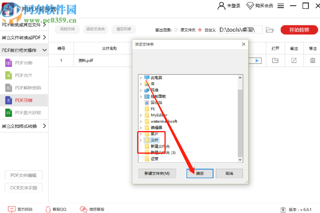Screen dimensions: 320x213
Task: Select 回收站 in the folder tree
Action: pos(156,103)
